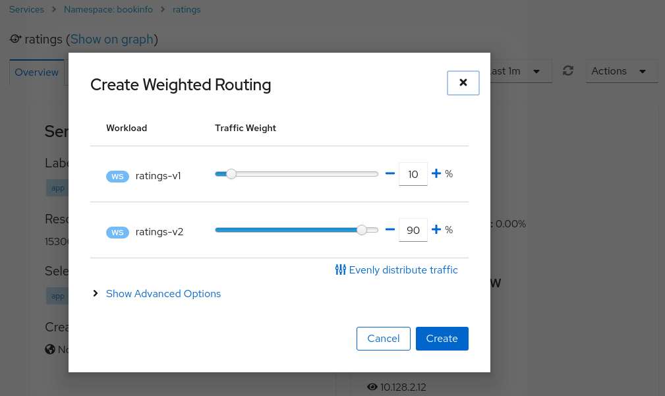665x396 pixels.
Task: Click the WS badge for ratings-v1
Action: (117, 176)
